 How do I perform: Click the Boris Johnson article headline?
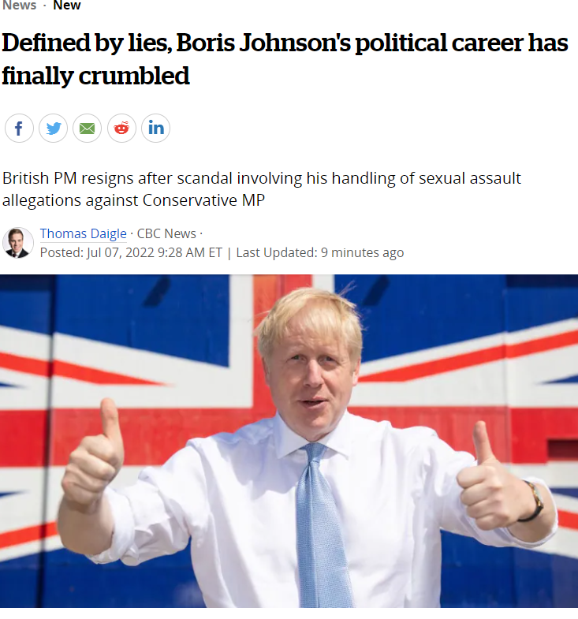285,59
